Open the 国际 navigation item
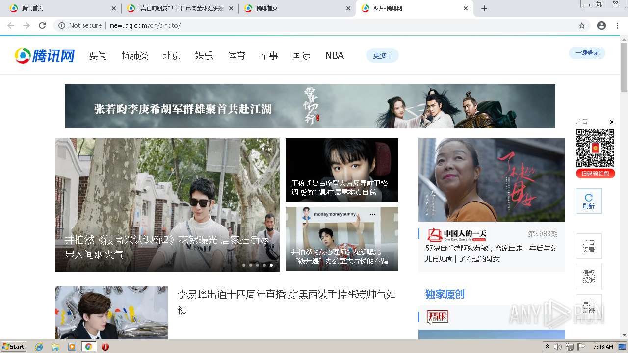This screenshot has height=353, width=628. coord(301,55)
